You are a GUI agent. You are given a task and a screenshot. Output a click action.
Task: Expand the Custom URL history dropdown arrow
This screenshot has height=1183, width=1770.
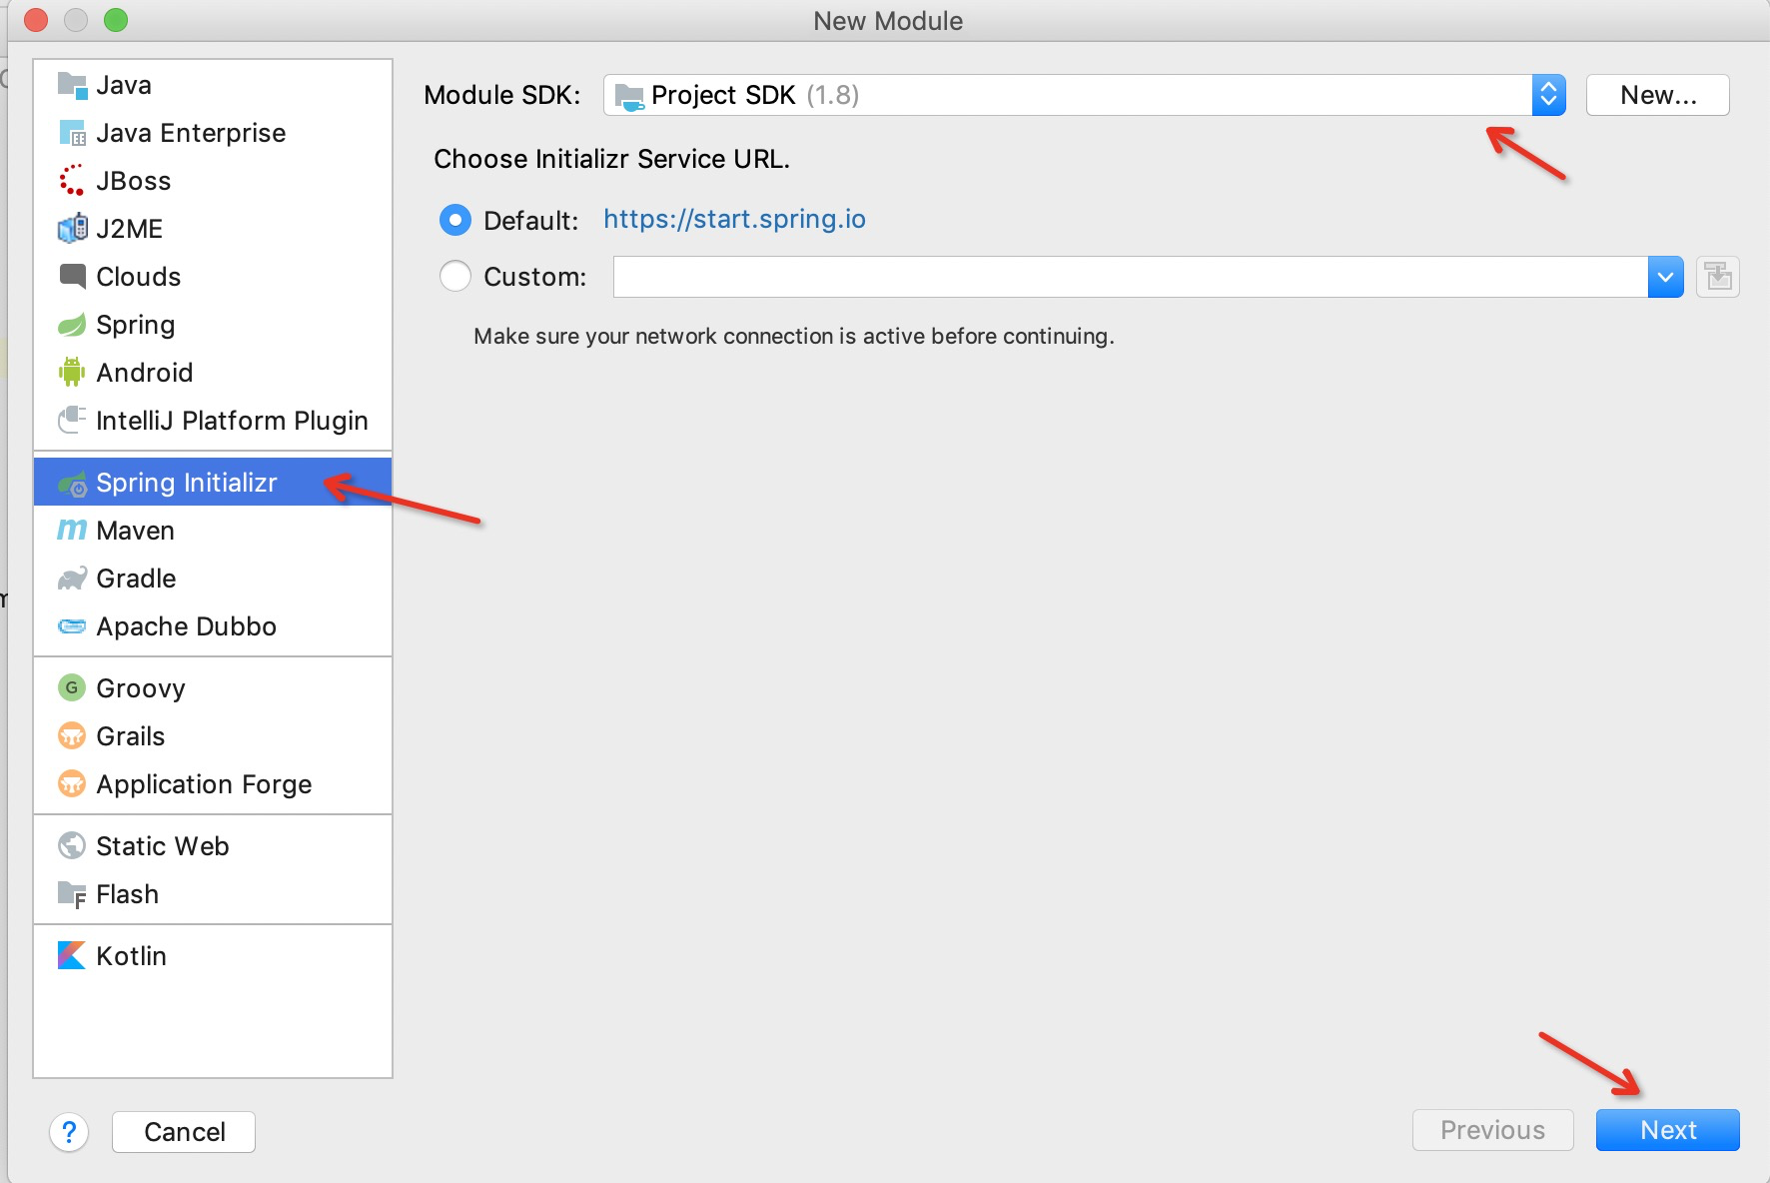pos(1665,277)
